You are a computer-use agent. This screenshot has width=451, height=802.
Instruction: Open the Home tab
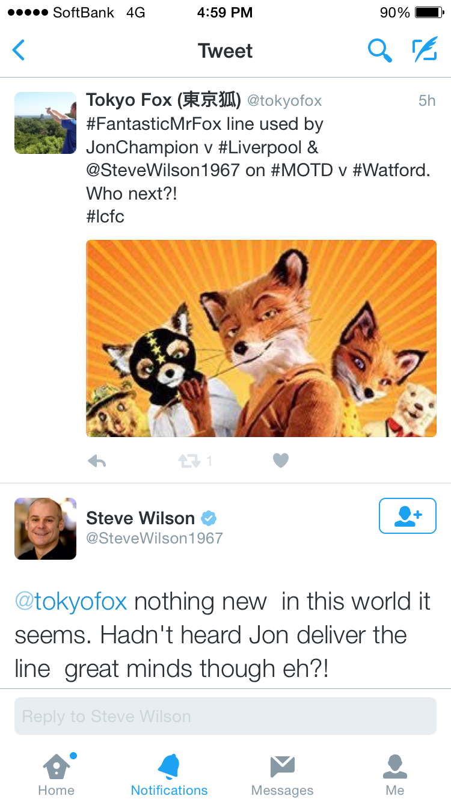coord(57,774)
